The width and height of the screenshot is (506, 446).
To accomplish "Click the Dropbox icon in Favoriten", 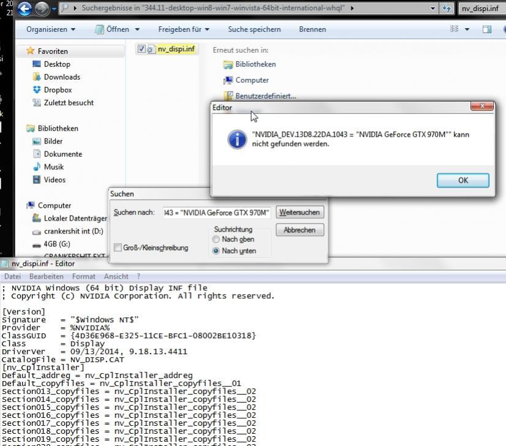I will point(37,89).
